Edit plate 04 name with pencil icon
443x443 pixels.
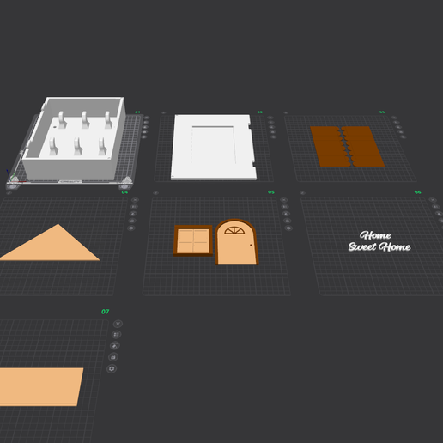(9, 193)
